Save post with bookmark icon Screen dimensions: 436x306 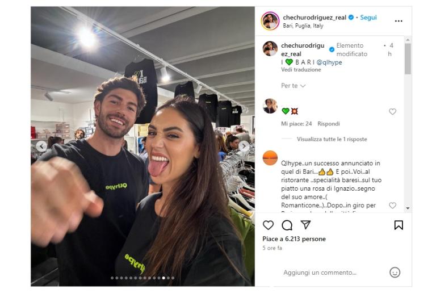coord(399,225)
